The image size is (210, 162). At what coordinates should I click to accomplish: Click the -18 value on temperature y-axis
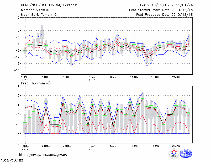click(16, 70)
